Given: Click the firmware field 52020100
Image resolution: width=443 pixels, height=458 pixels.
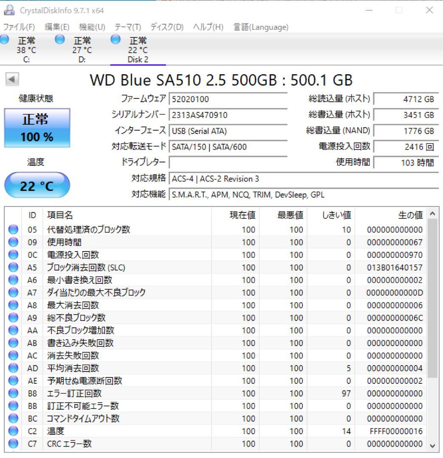Looking at the screenshot, I should click(228, 99).
